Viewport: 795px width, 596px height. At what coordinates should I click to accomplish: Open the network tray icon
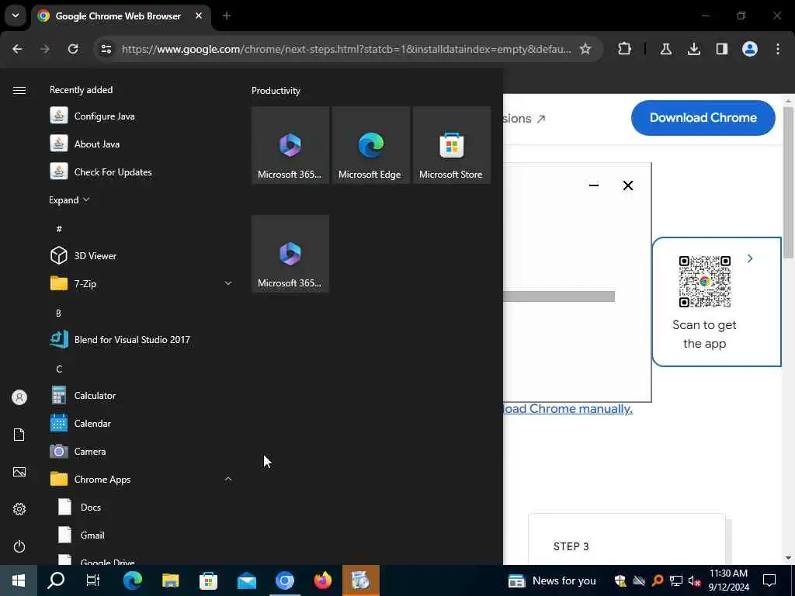pyautogui.click(x=676, y=580)
